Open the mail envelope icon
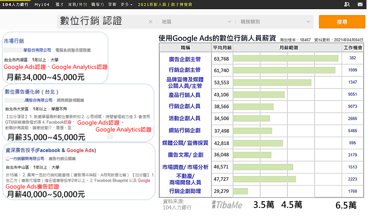The height and width of the screenshot is (216, 368). click(x=360, y=5)
